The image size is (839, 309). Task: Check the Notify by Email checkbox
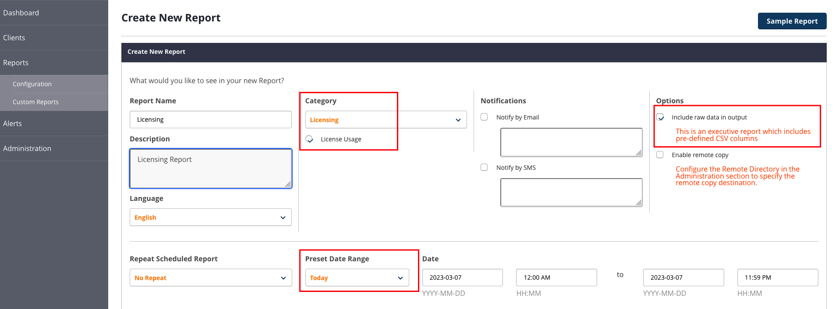[x=484, y=117]
